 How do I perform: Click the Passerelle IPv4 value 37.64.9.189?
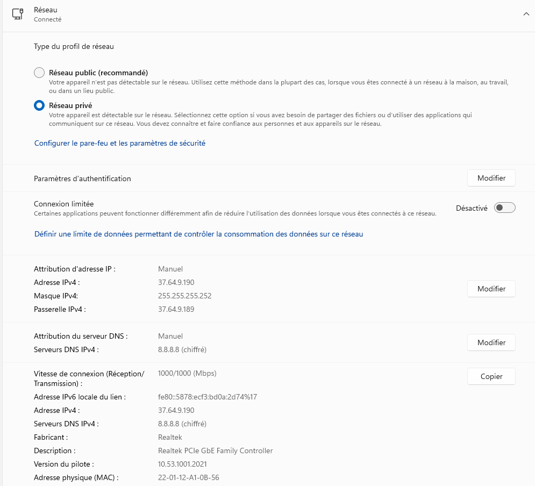tap(176, 309)
